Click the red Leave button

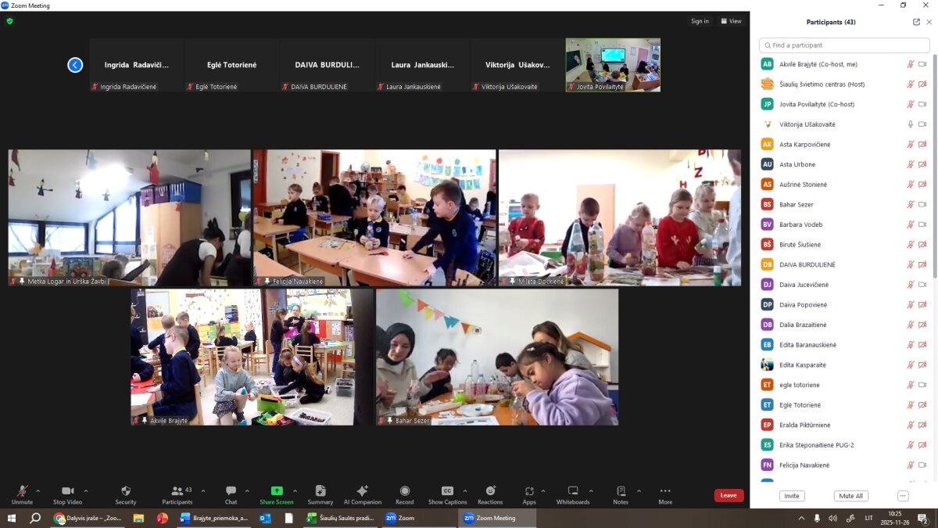729,495
